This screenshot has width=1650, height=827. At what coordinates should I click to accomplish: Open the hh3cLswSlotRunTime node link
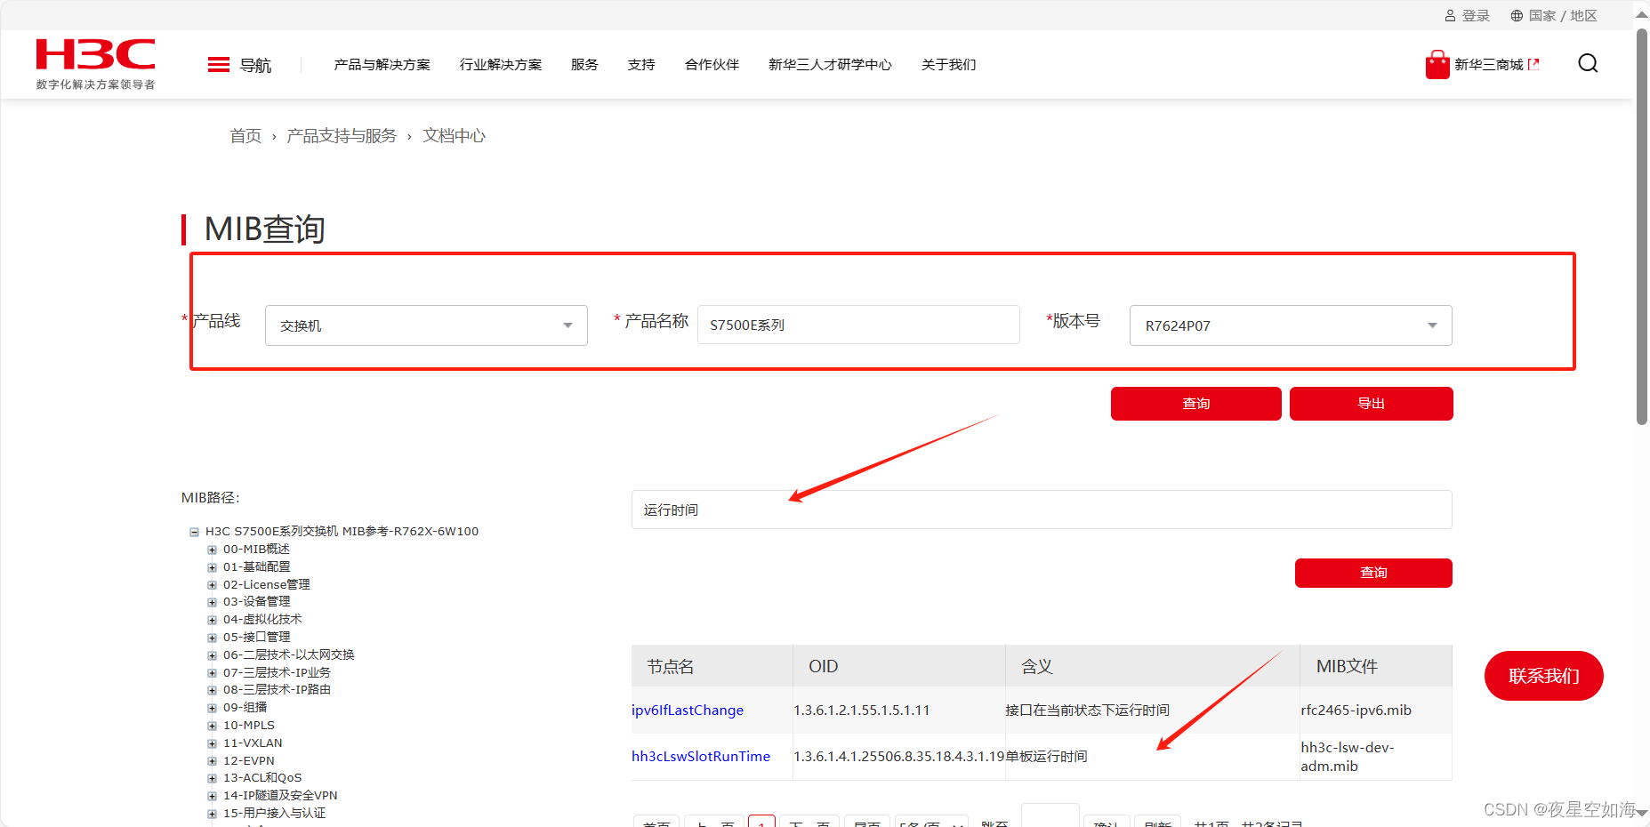pyautogui.click(x=700, y=756)
